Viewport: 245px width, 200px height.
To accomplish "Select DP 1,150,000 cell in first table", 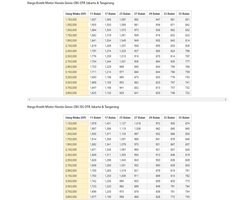I will click(x=76, y=20).
